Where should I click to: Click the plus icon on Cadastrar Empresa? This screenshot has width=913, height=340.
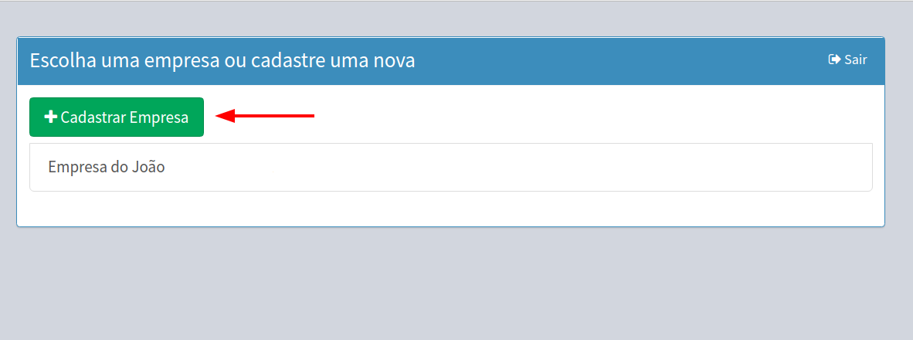pyautogui.click(x=51, y=117)
